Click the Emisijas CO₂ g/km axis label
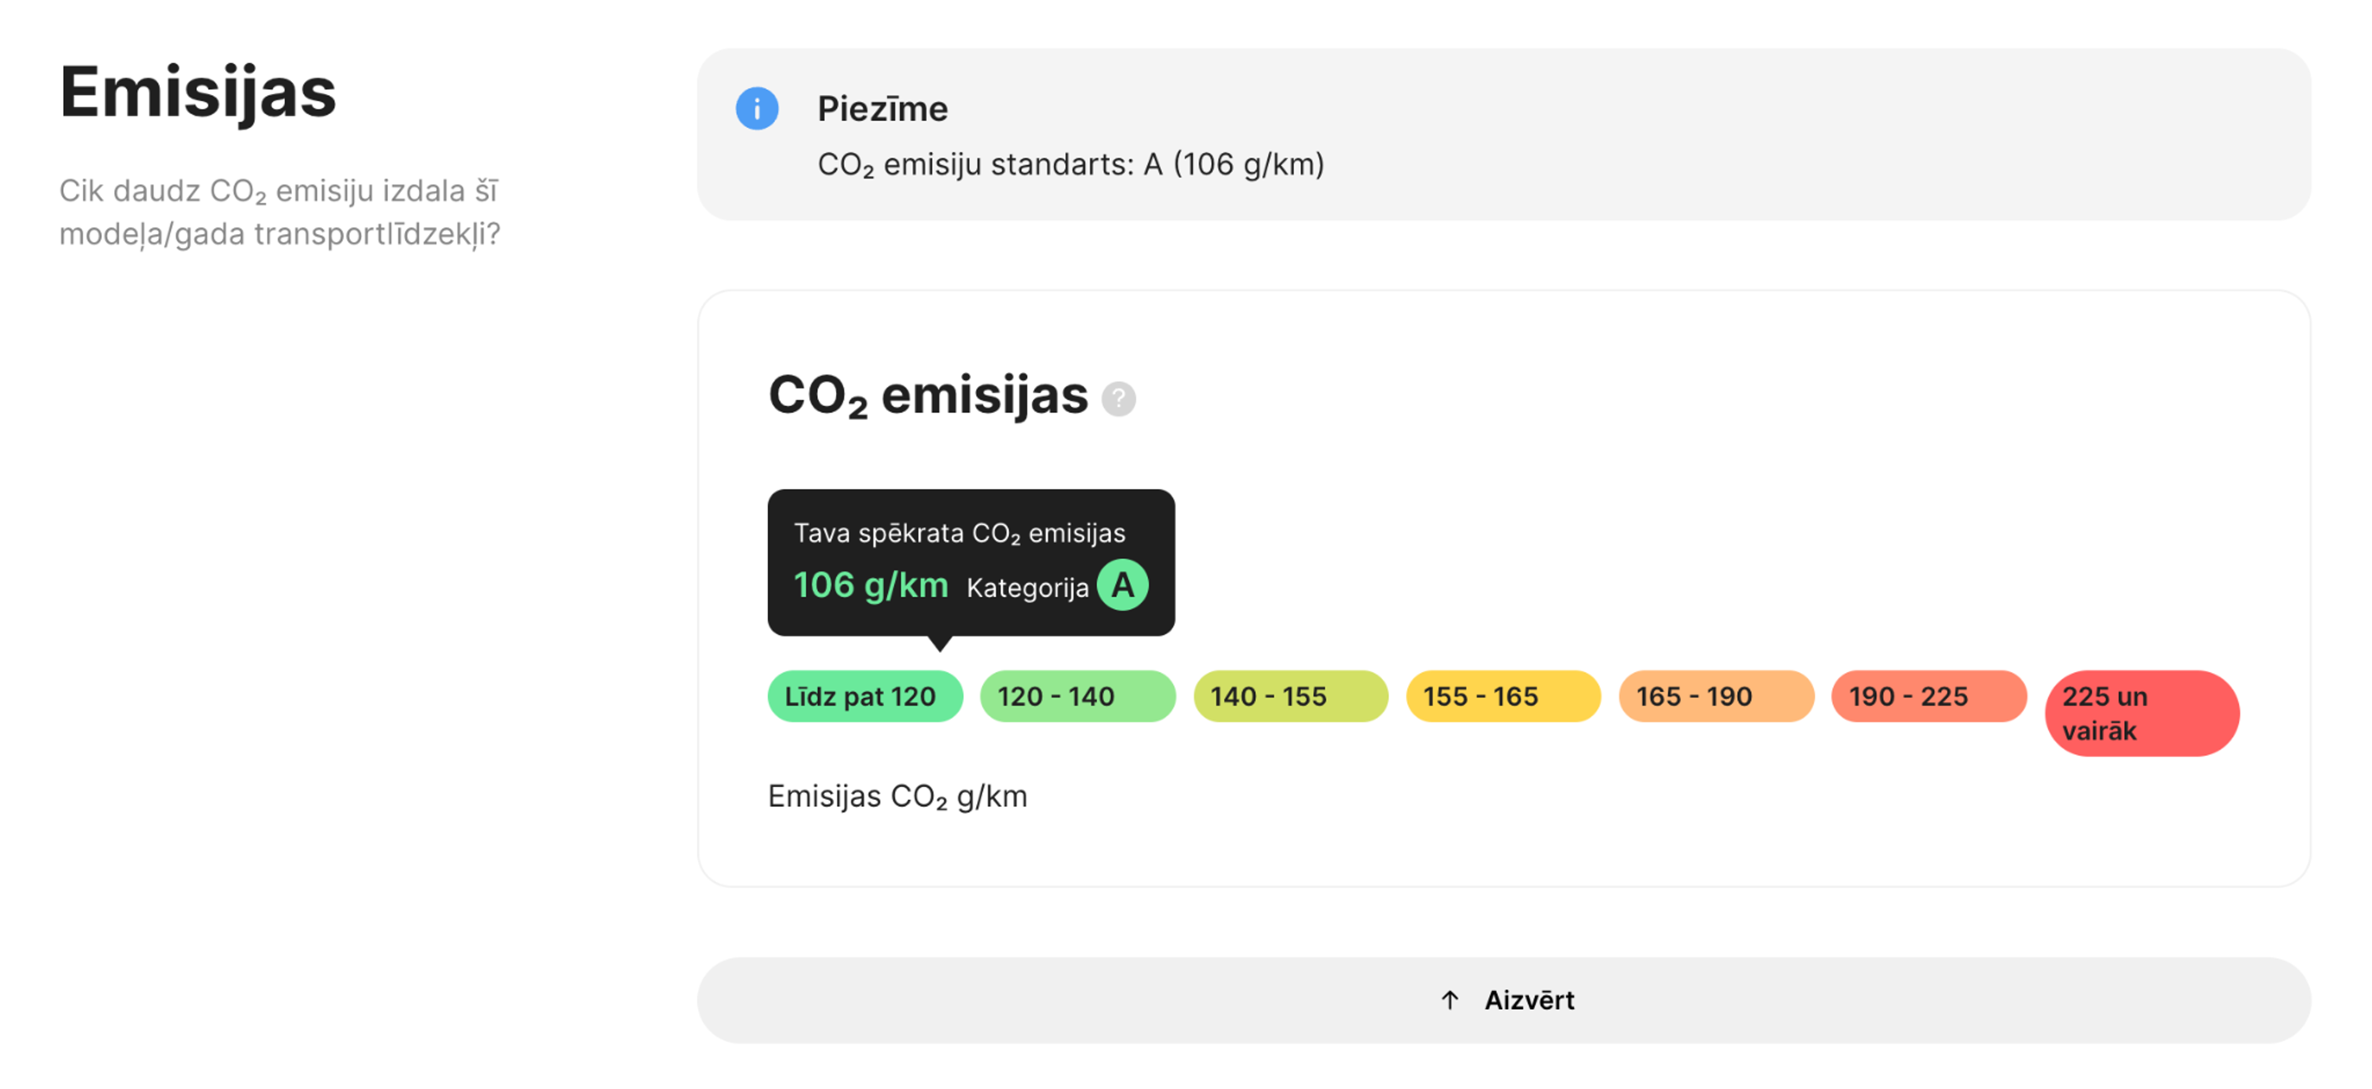The image size is (2372, 1089). coord(898,796)
